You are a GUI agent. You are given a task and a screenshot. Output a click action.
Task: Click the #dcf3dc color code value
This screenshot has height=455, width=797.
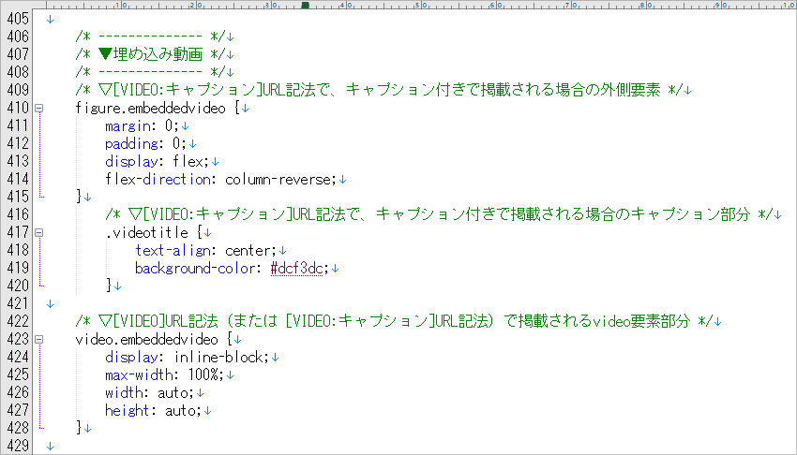[x=296, y=269]
